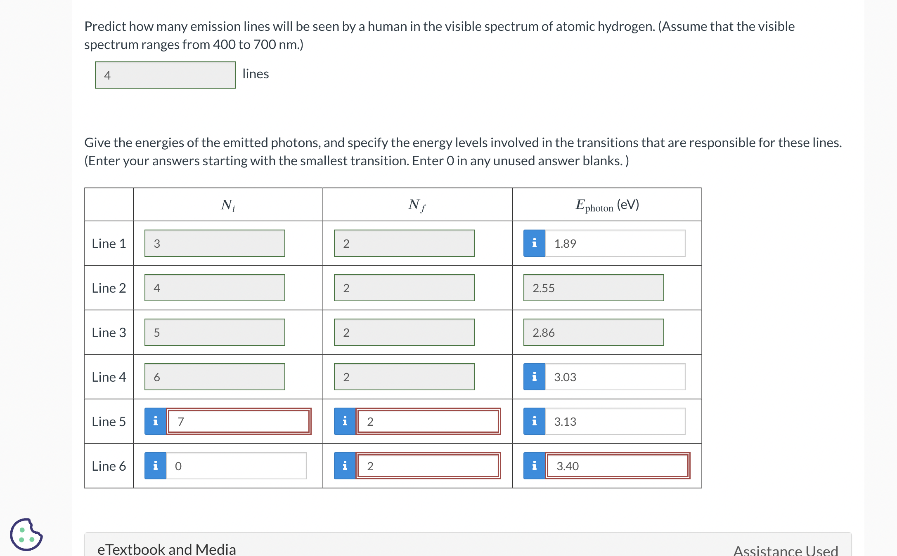Click the info icon beside Line 6 photon energy

click(x=535, y=466)
